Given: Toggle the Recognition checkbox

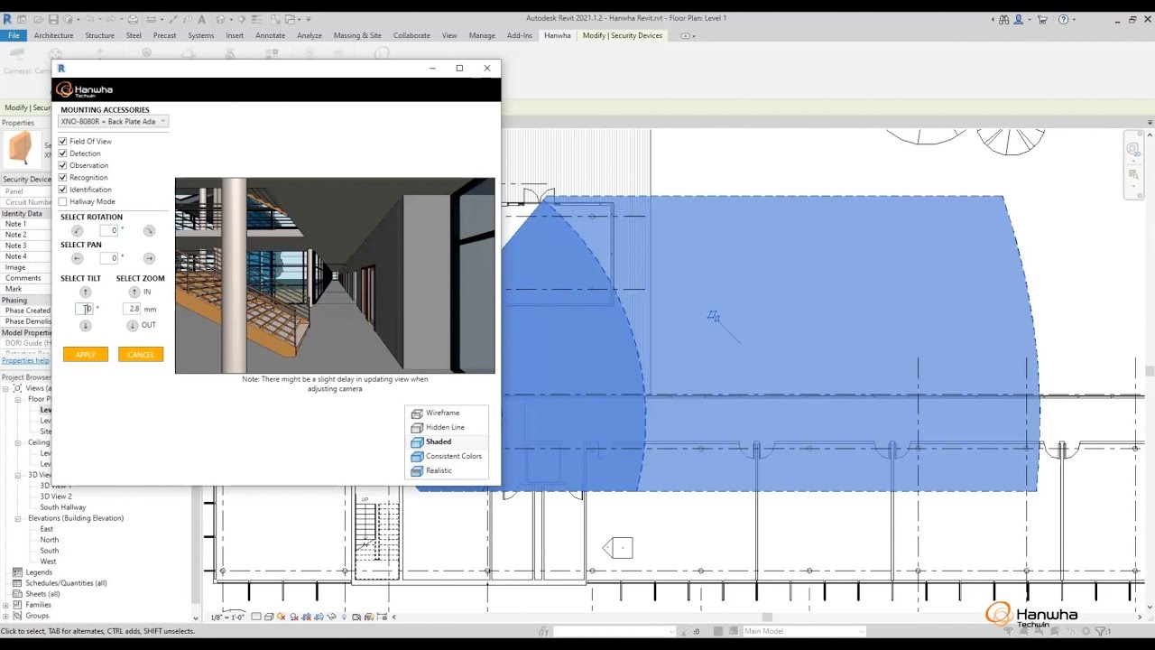Looking at the screenshot, I should [63, 178].
